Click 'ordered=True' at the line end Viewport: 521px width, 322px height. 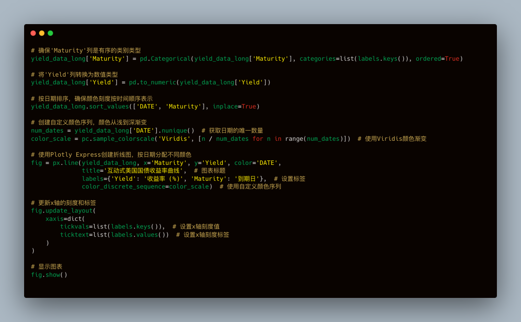tap(437, 59)
